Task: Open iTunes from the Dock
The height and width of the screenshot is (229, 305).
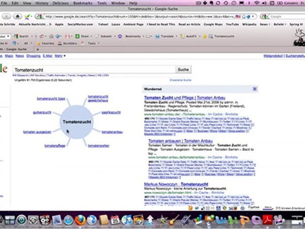Action: [x=127, y=220]
